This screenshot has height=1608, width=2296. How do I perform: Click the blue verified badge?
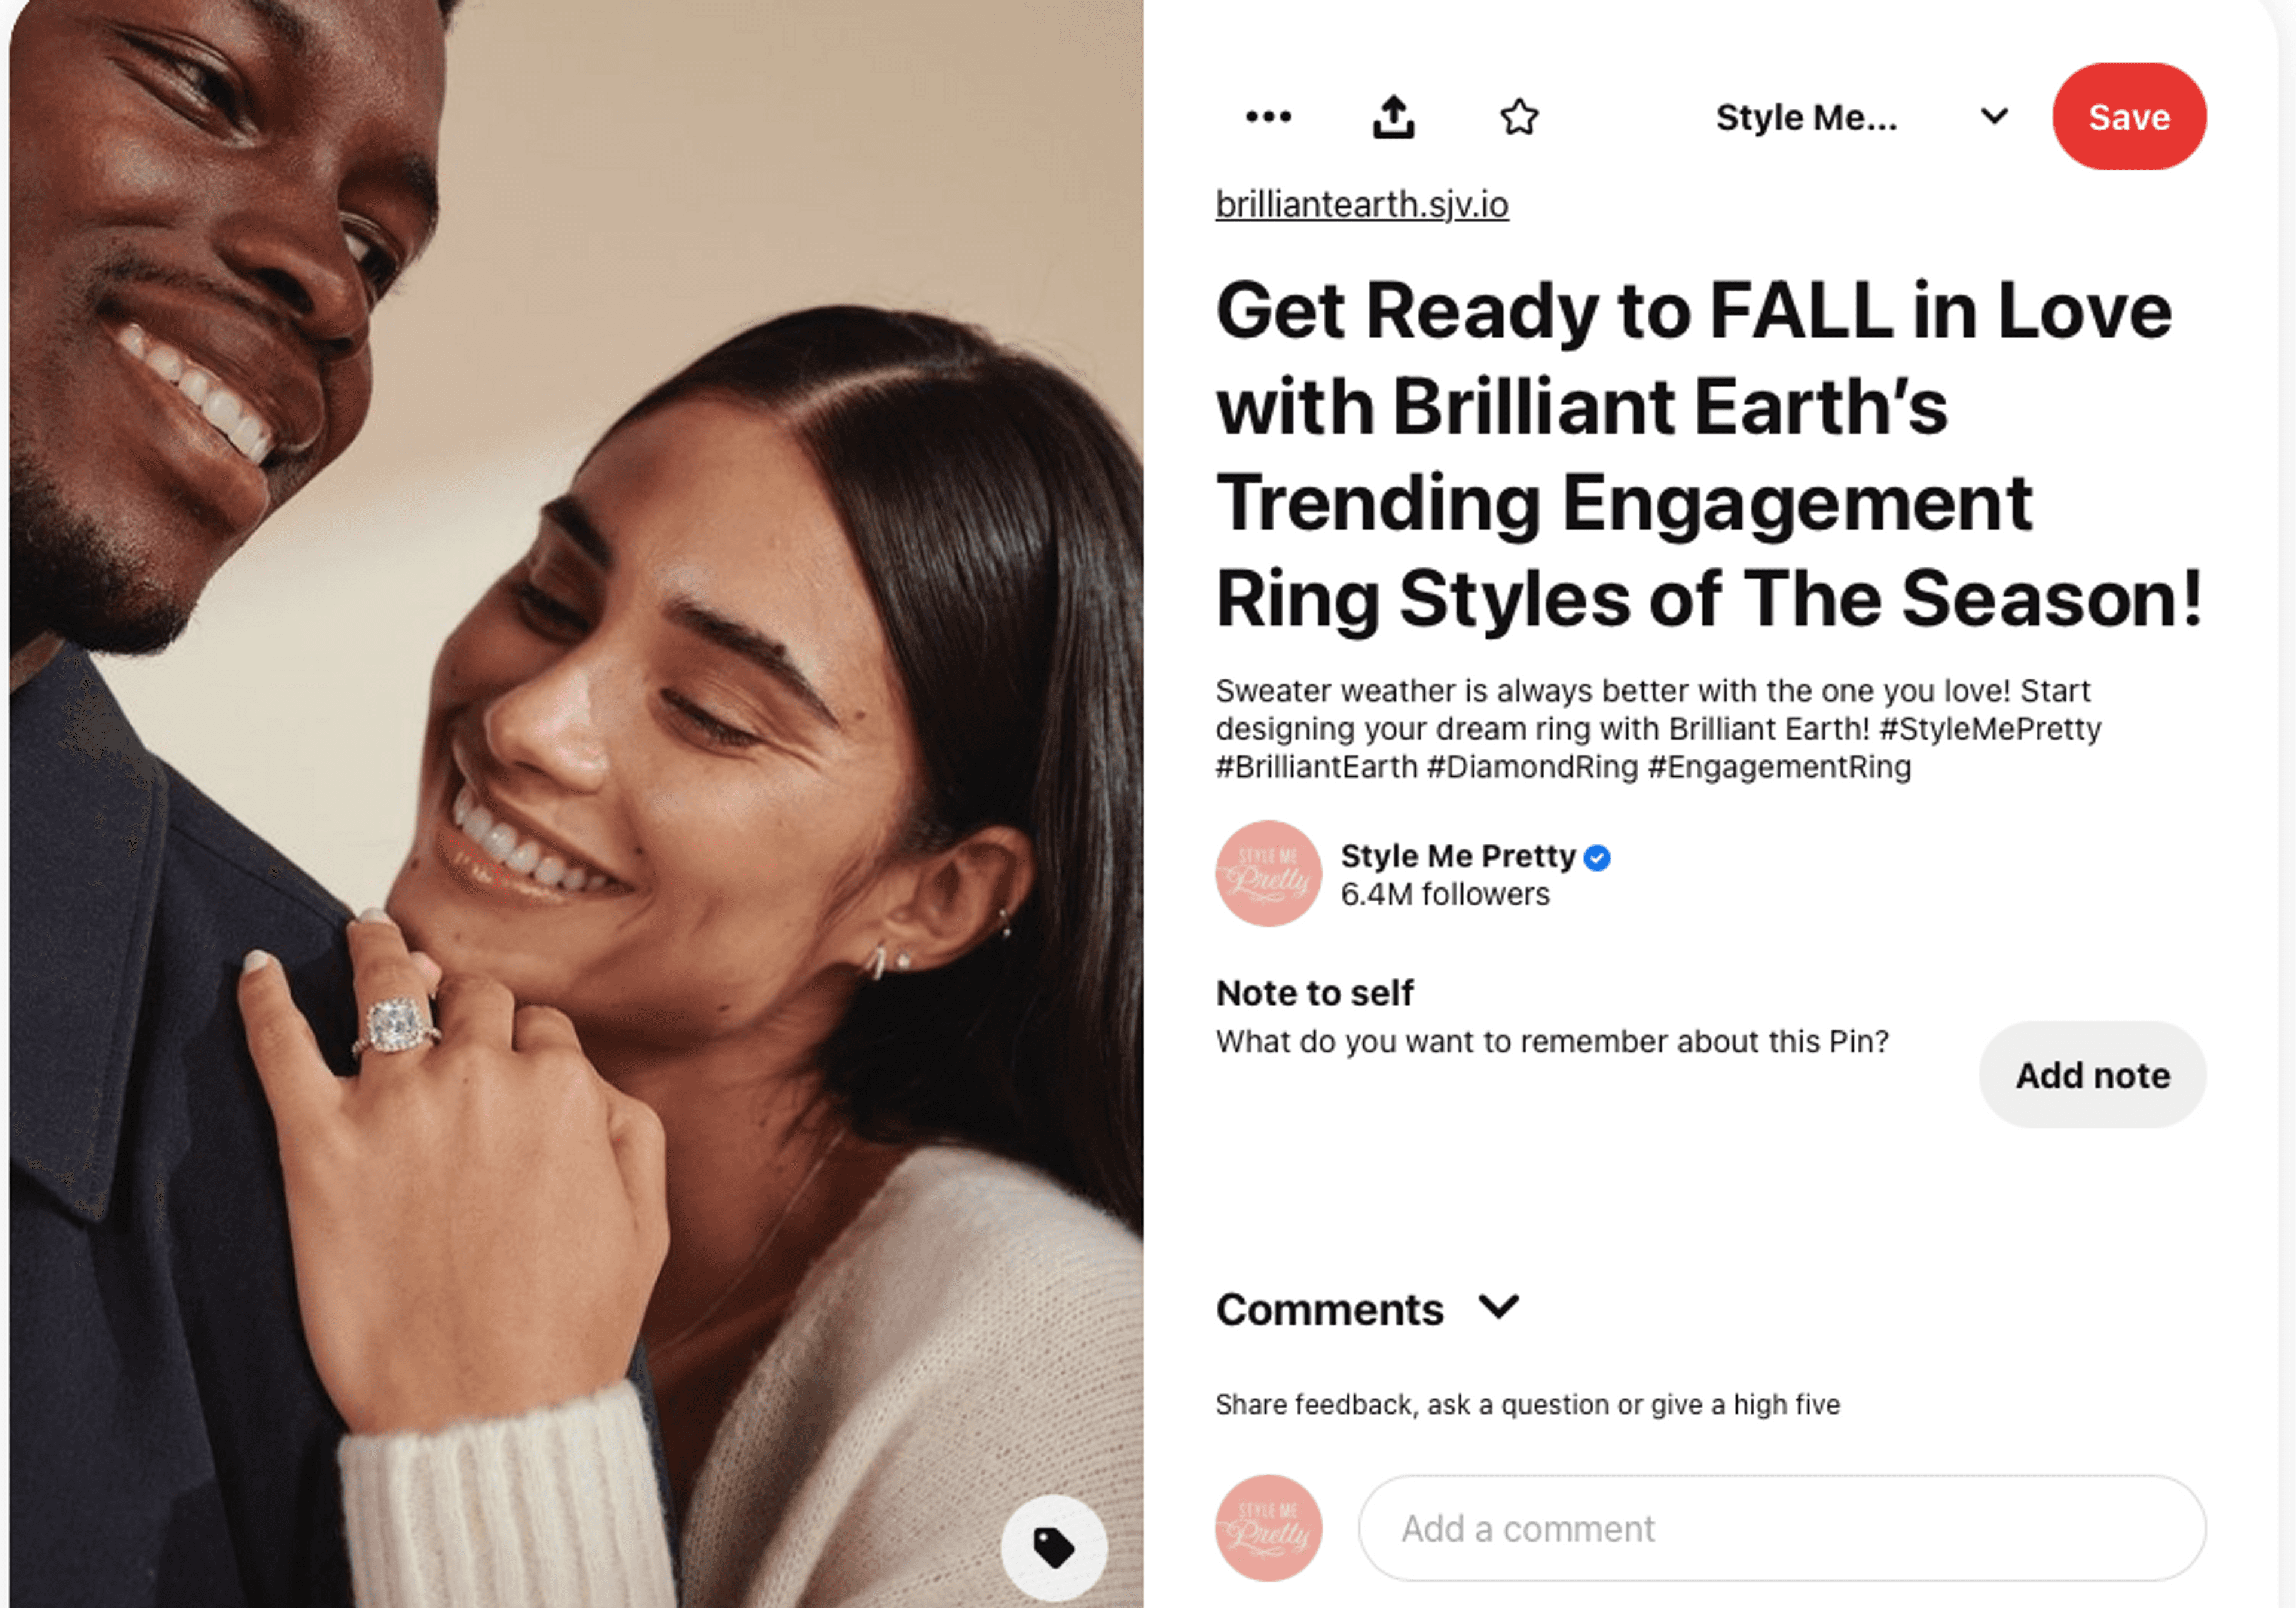pyautogui.click(x=1597, y=857)
